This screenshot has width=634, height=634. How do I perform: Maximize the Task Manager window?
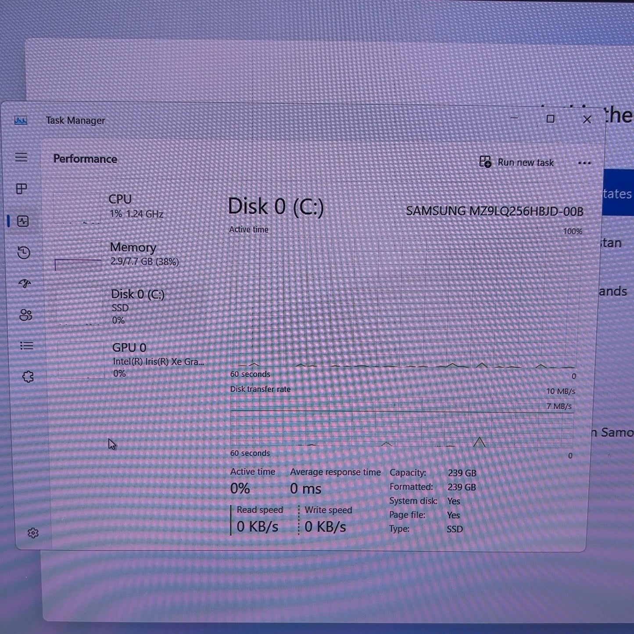(550, 119)
